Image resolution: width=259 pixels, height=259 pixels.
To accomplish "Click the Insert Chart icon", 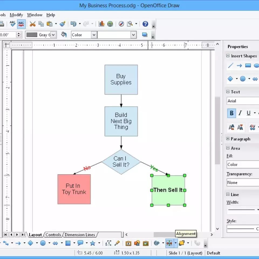I will point(101,24).
